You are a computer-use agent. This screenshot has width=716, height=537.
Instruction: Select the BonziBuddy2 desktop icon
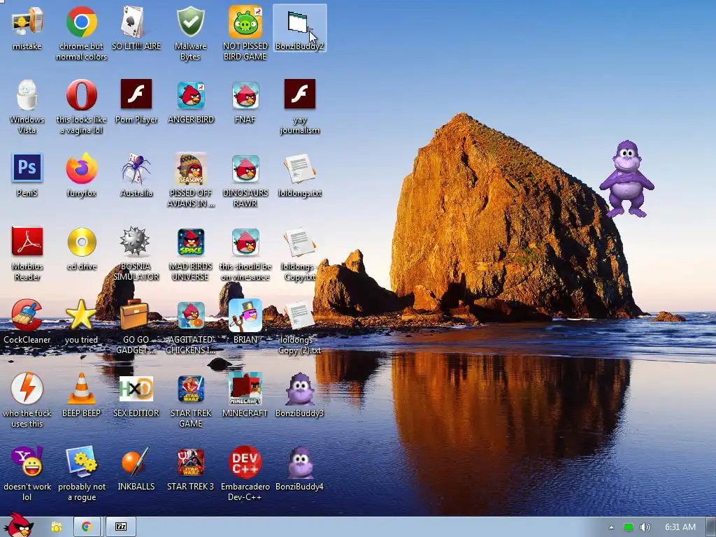coord(299,27)
